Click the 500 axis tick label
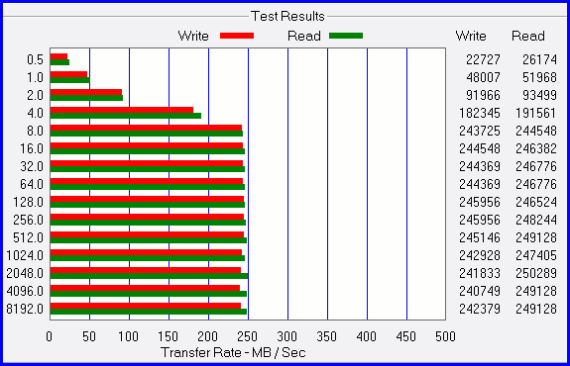 [x=445, y=336]
